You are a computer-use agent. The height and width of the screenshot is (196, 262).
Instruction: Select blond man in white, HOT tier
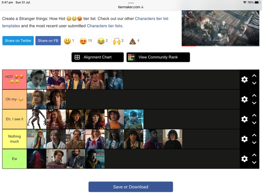tap(36, 80)
